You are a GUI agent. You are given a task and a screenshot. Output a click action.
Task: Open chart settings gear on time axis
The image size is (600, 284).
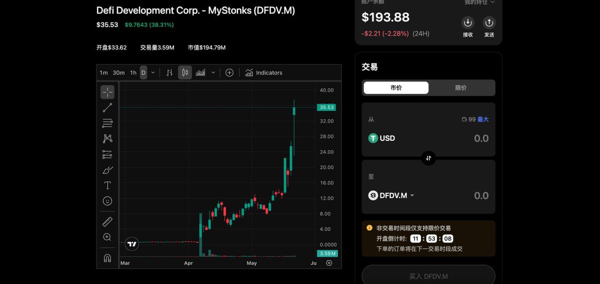(x=329, y=263)
